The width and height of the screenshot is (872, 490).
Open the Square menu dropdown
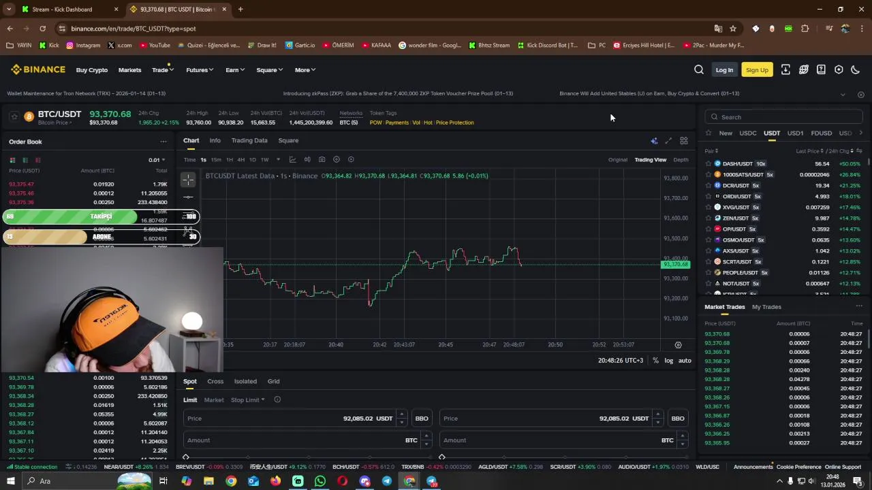tap(270, 70)
